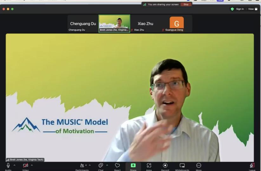Open the View layout menu
261x171 pixels.
coord(253,9)
